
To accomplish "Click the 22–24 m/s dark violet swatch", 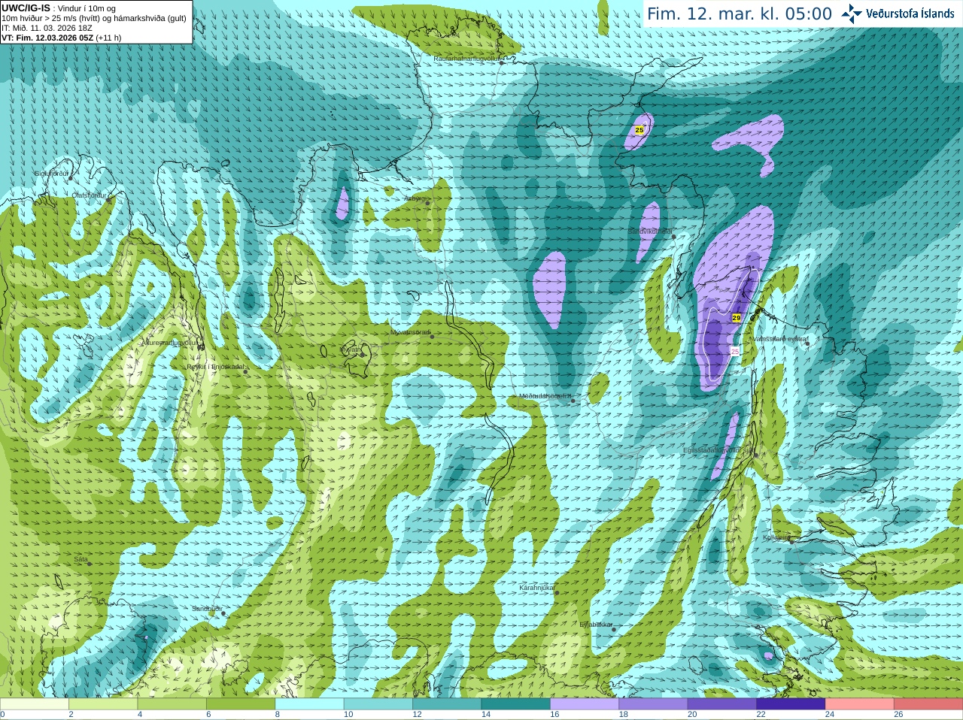I will point(791,704).
